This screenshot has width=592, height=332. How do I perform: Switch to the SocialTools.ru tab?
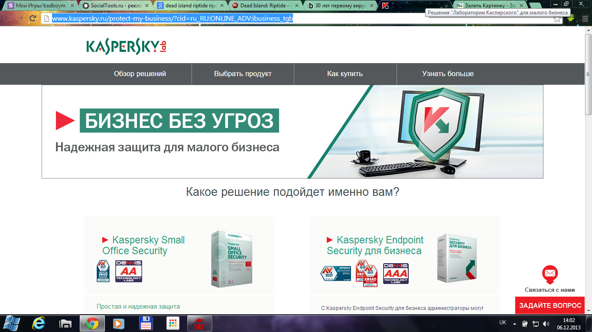(x=115, y=6)
